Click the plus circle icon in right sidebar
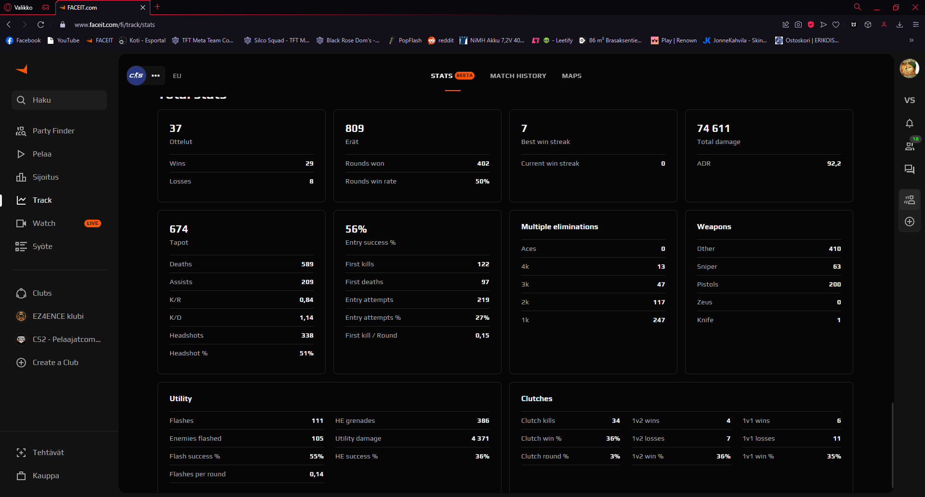The height and width of the screenshot is (497, 925). click(909, 222)
